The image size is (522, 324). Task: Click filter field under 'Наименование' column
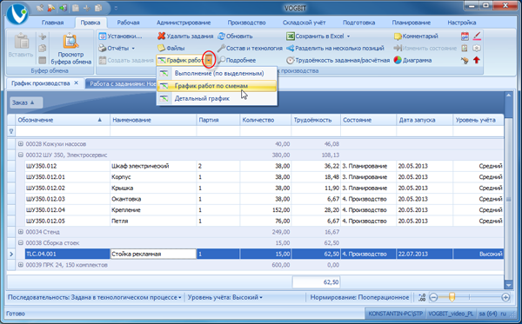click(153, 131)
